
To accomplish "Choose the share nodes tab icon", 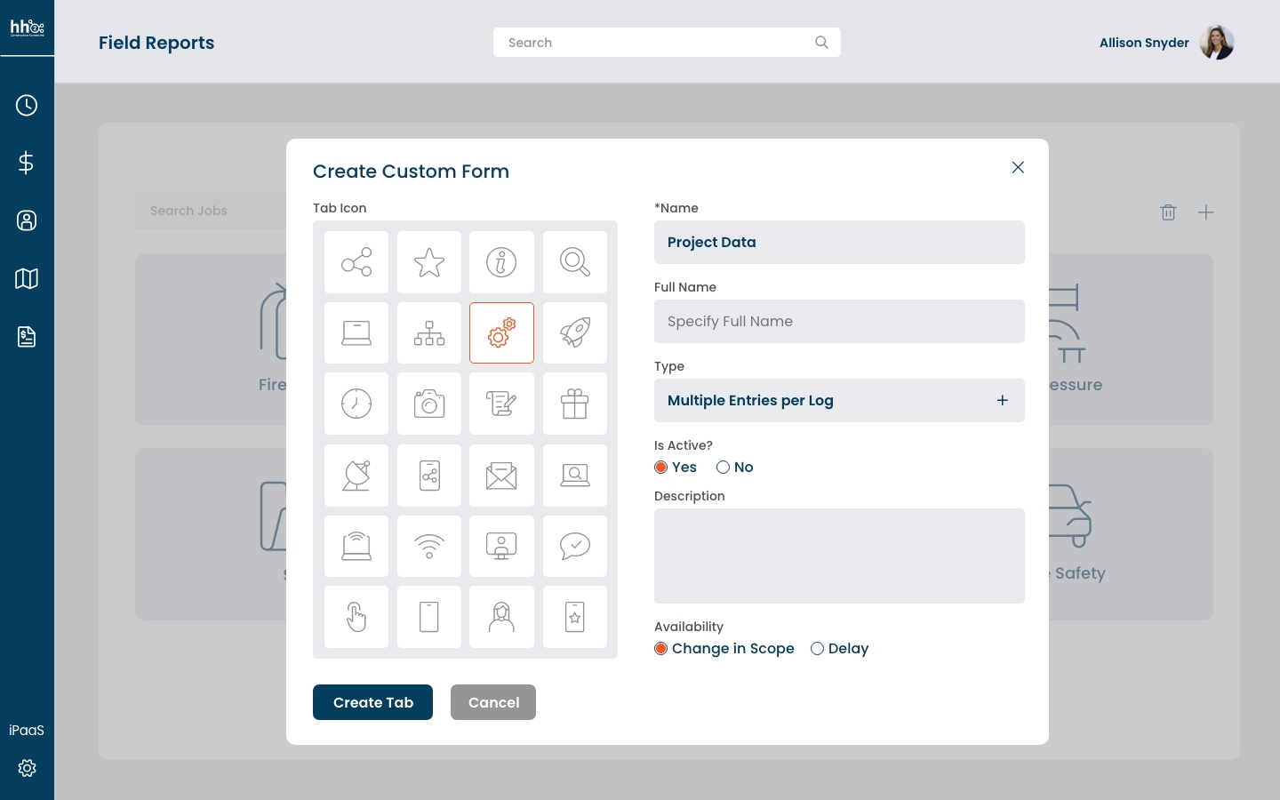I will pos(356,262).
